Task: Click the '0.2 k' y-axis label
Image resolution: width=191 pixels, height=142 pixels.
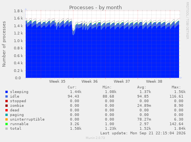Action: [x=18, y=70]
